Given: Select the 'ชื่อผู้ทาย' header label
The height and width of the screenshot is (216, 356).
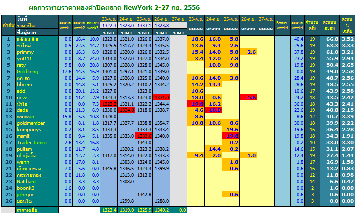Looking at the screenshot, I should tap(26, 32).
